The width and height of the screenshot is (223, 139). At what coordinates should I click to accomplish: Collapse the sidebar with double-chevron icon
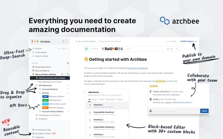pos(67,41)
